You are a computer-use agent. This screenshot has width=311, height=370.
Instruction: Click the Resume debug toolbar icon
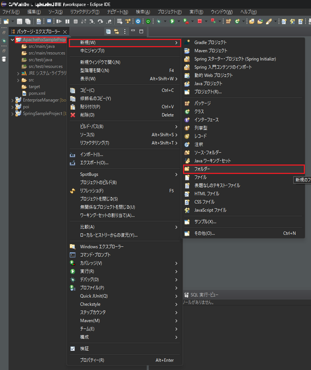[59, 21]
